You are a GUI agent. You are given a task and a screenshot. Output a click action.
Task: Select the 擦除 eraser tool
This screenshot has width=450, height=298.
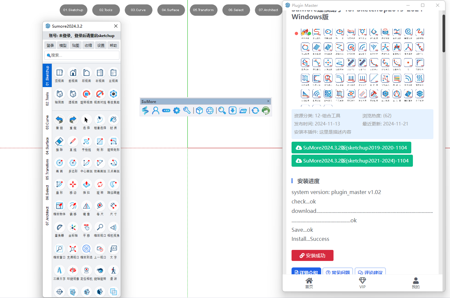59,142
